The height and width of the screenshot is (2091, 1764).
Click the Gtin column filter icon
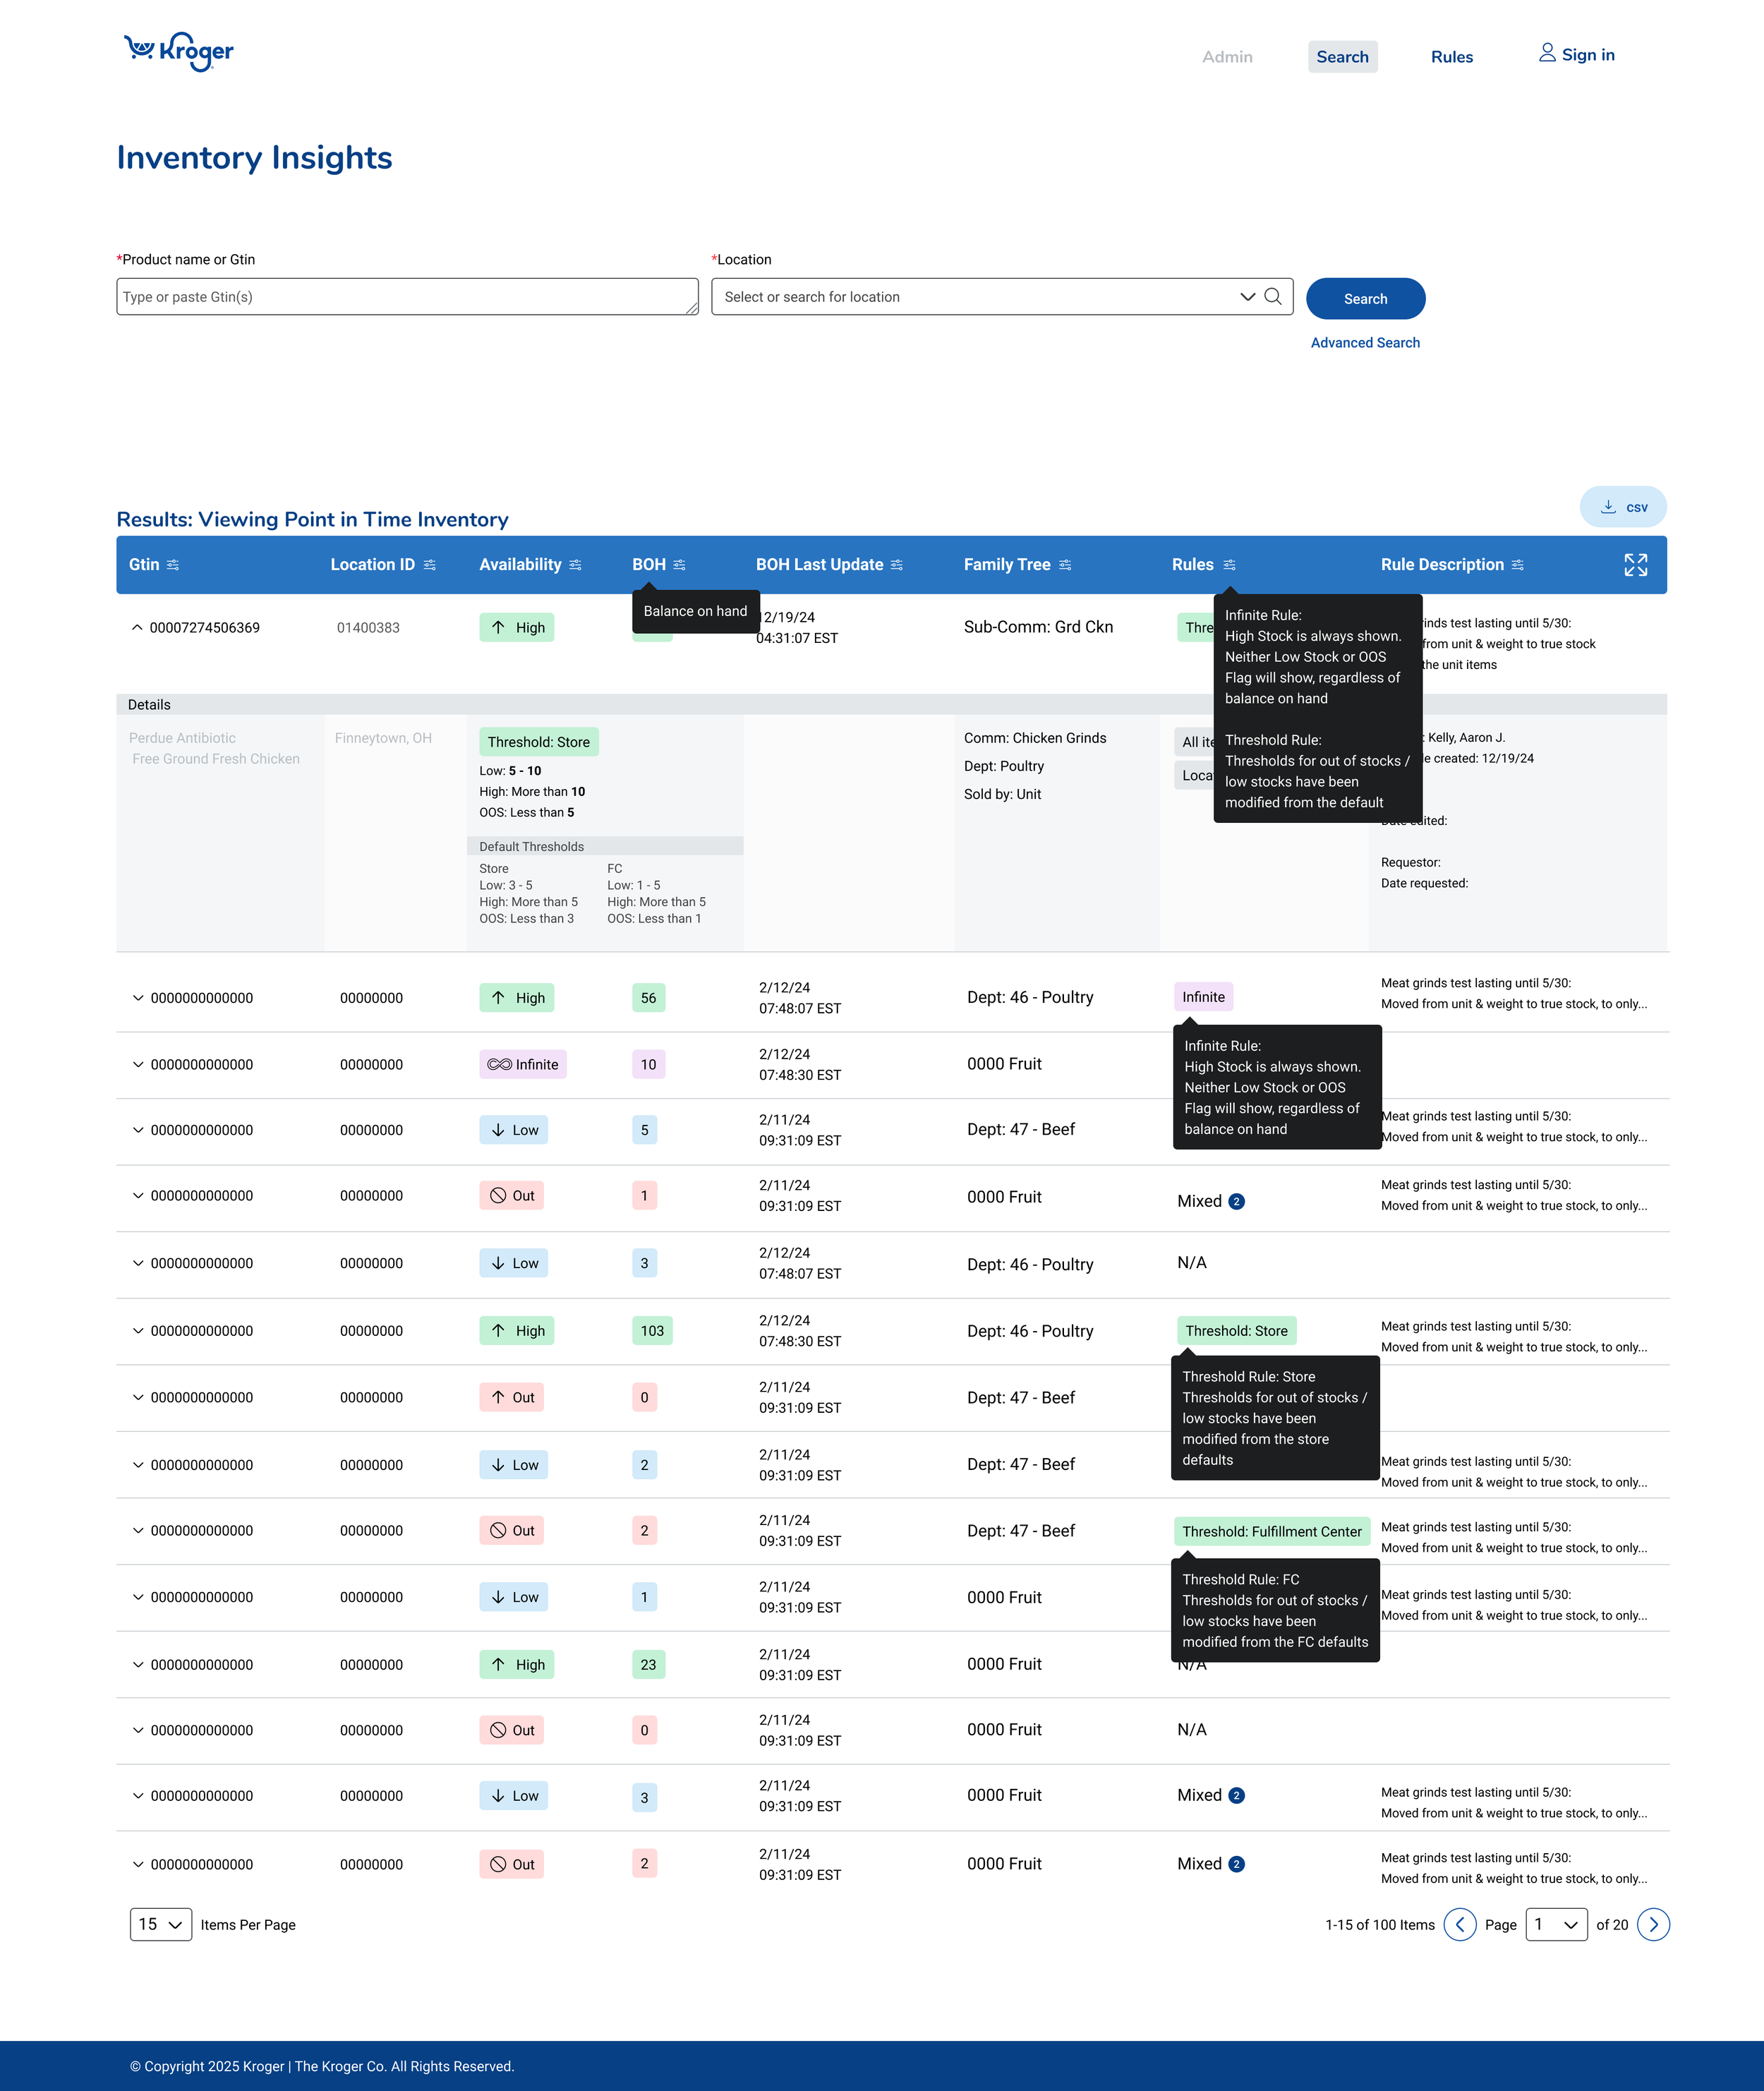[x=173, y=565]
